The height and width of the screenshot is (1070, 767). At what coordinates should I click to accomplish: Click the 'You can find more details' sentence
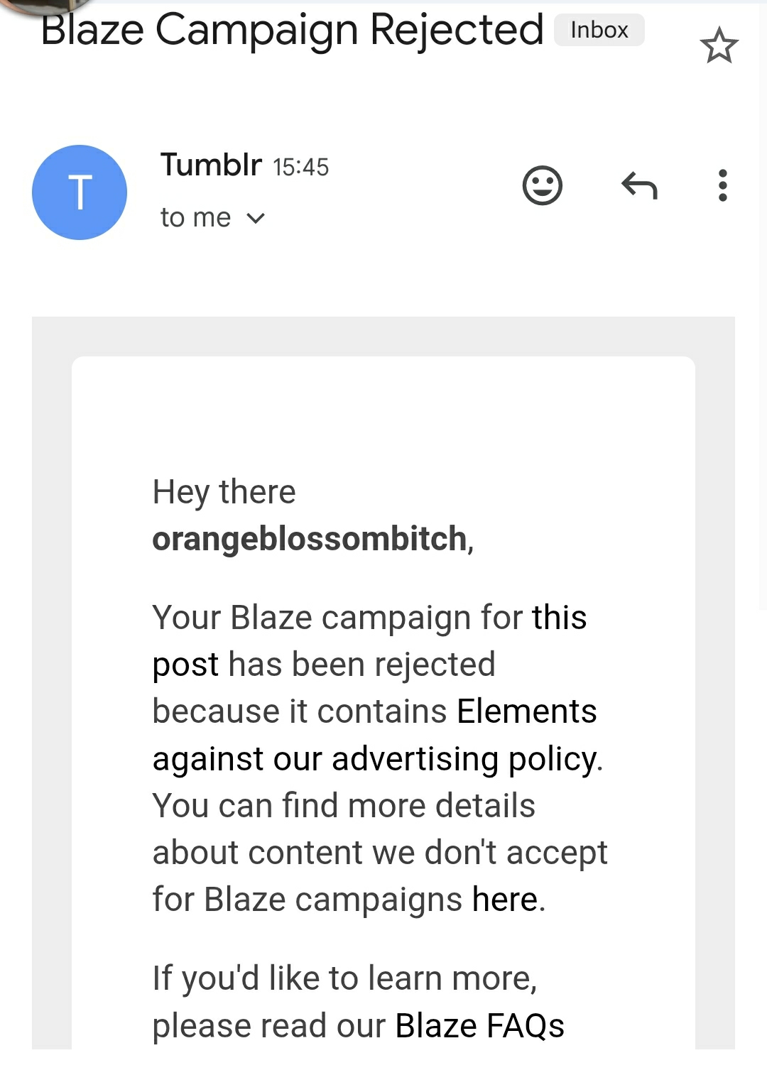344,806
